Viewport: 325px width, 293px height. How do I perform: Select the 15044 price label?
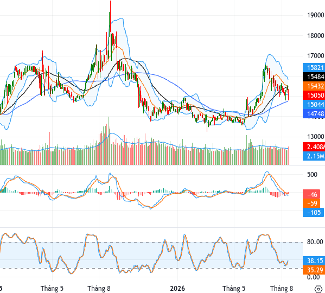[x=314, y=104]
